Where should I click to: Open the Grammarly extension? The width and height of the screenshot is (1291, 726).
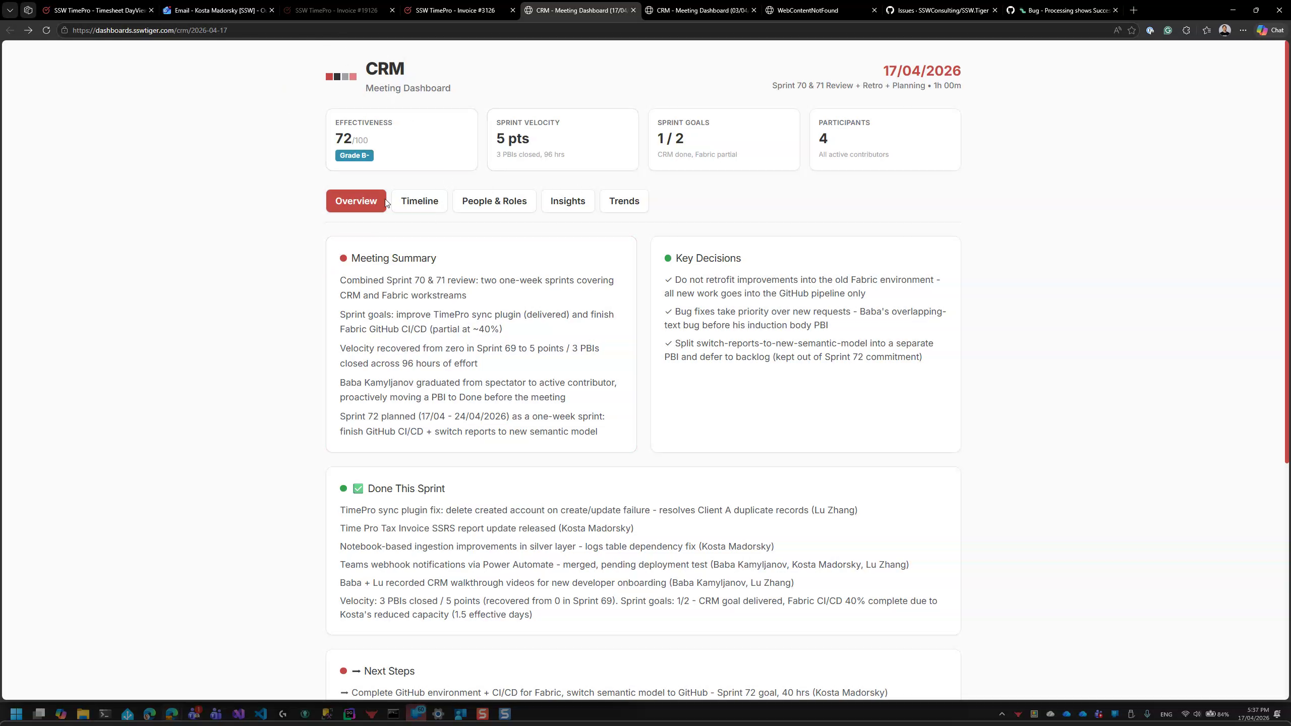coord(1168,30)
